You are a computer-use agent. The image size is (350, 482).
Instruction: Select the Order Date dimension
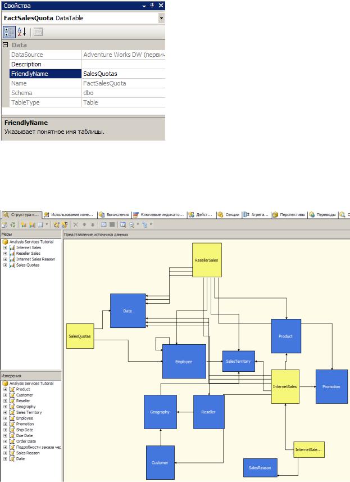(26, 442)
